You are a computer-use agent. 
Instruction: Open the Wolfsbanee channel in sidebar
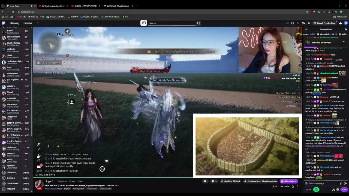tap(16, 75)
